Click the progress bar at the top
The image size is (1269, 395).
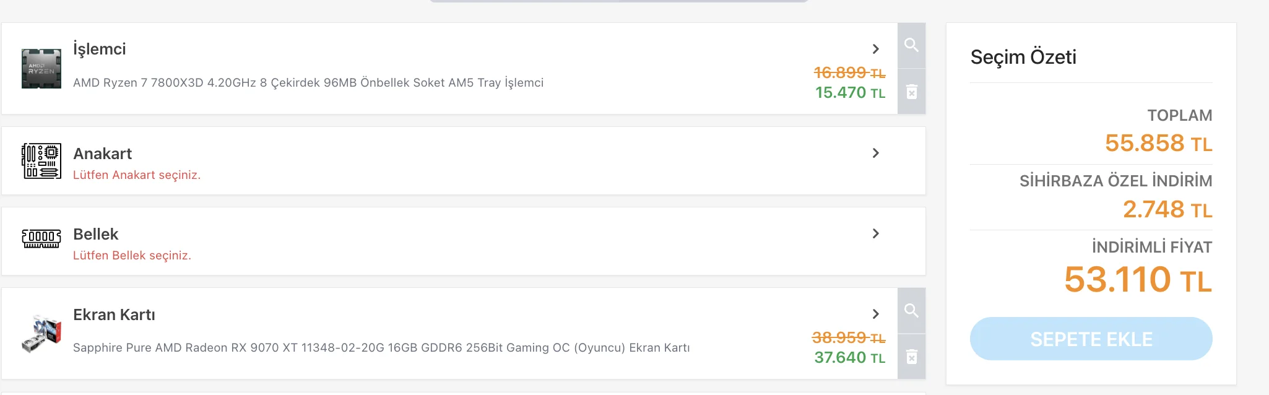click(619, 1)
